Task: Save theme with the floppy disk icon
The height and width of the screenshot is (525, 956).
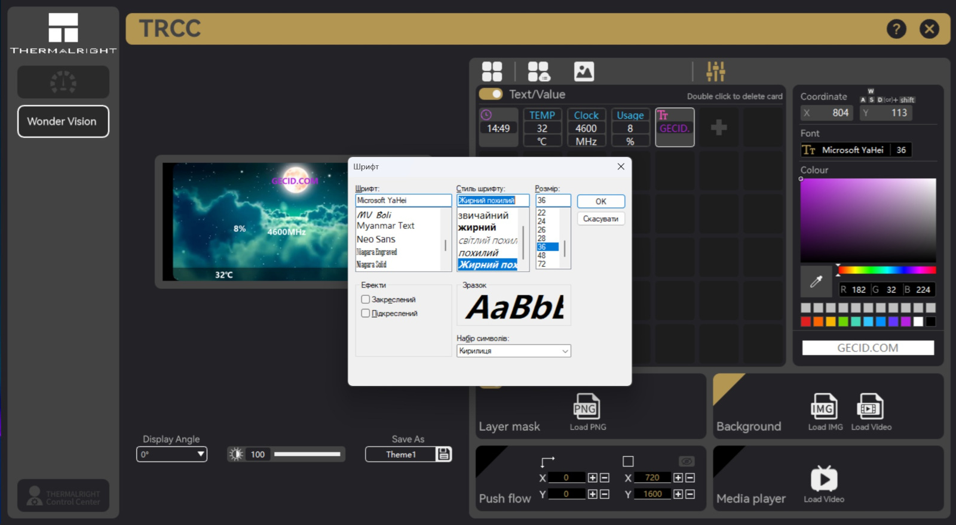Action: (444, 454)
